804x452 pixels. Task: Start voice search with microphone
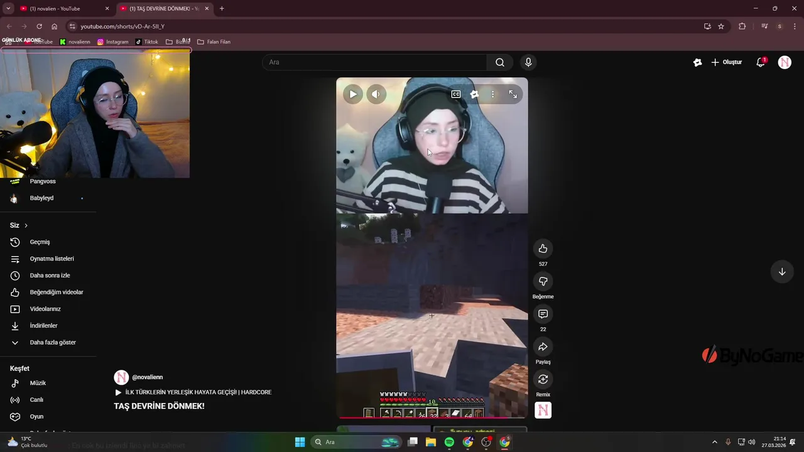pos(528,62)
